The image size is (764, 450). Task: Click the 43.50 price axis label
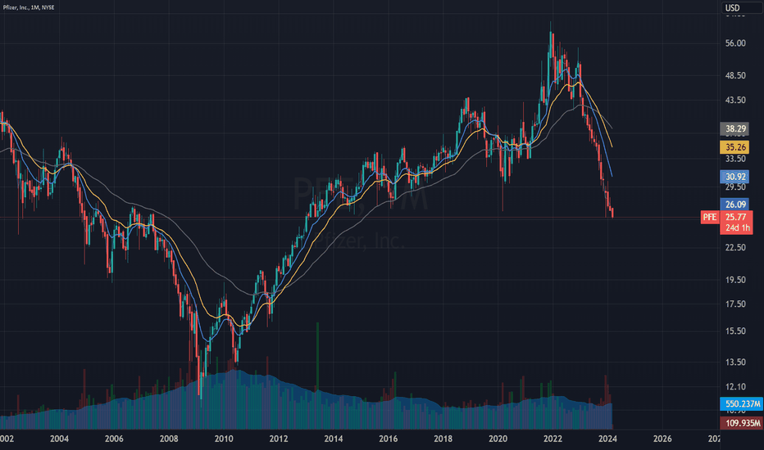coord(735,100)
